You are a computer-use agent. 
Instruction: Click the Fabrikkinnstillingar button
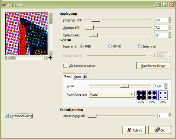coord(153,66)
